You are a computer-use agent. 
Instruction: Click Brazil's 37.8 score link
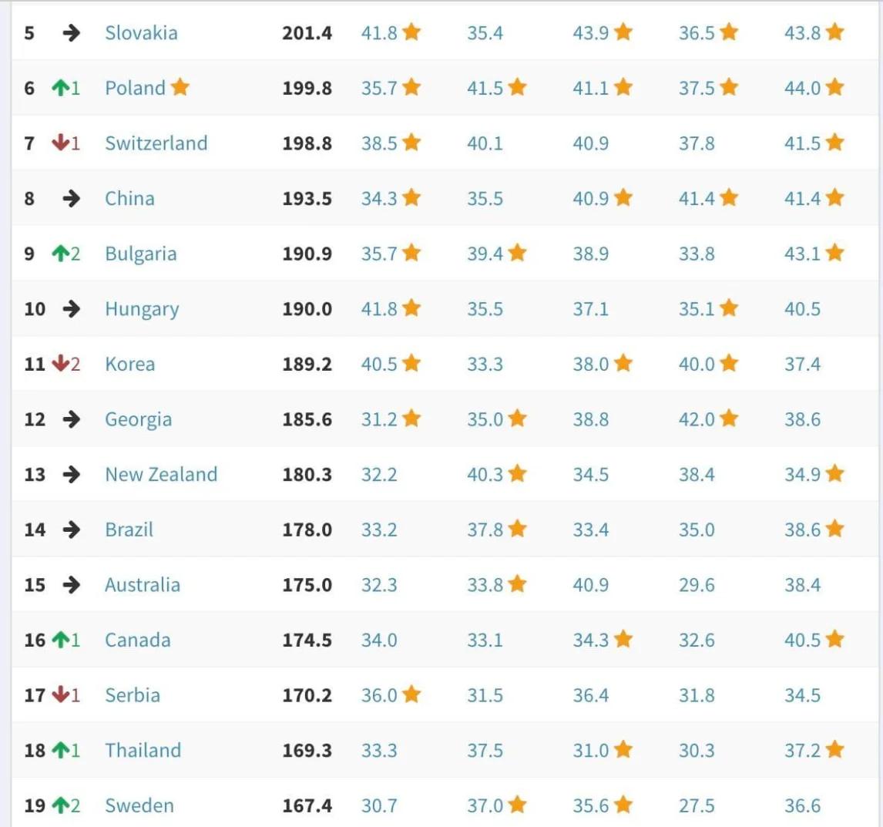(485, 529)
